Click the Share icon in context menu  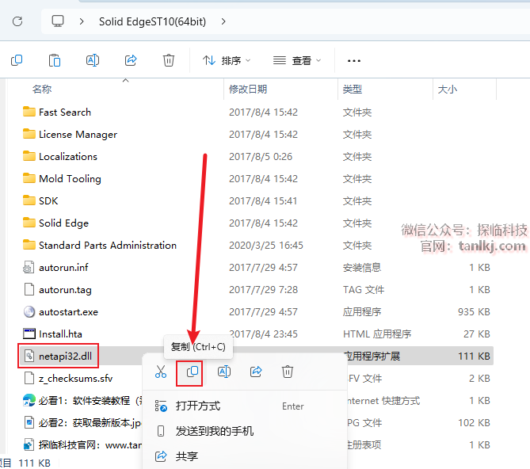click(x=256, y=372)
